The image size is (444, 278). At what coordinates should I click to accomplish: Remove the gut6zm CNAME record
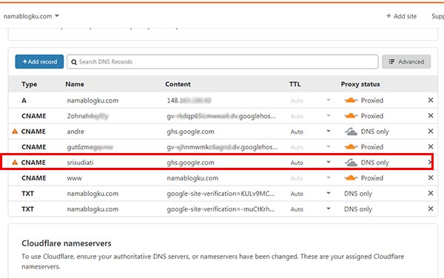tap(431, 146)
